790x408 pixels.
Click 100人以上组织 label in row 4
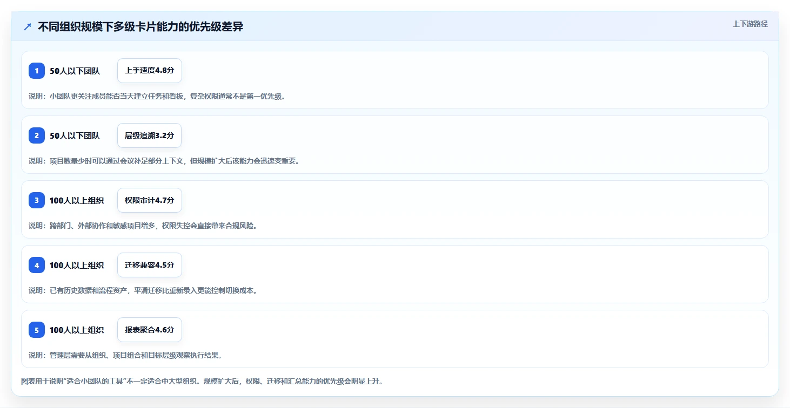(77, 266)
